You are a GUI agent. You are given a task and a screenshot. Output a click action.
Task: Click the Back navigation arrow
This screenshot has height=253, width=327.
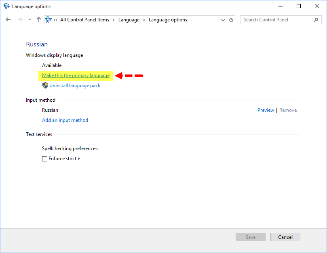click(x=8, y=20)
